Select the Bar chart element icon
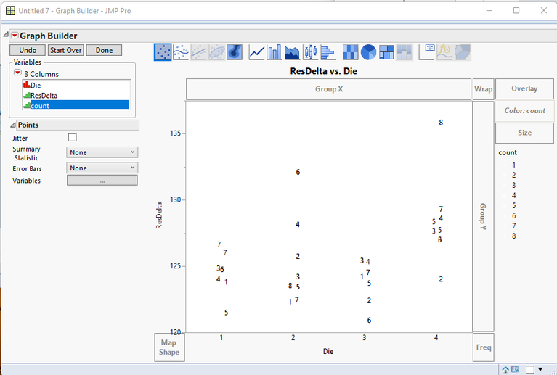The height and width of the screenshot is (375, 557). point(275,52)
